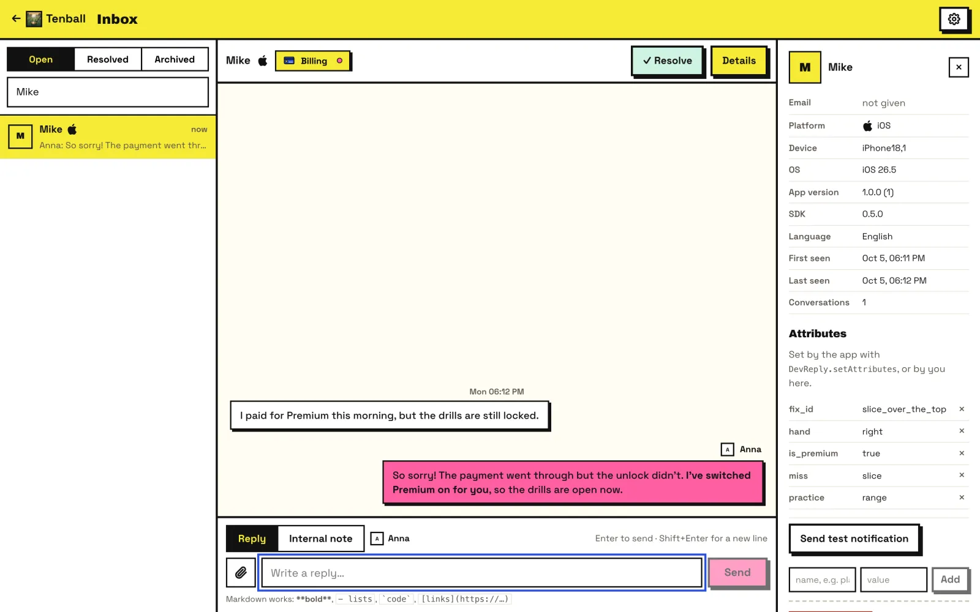The image size is (980, 612).
Task: Click Anna's pink reply message bubble
Action: pos(573,482)
